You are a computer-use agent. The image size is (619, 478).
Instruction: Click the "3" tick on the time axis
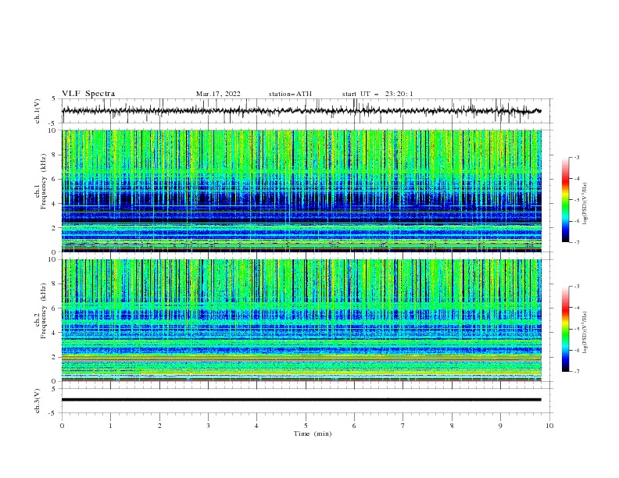[x=208, y=426]
